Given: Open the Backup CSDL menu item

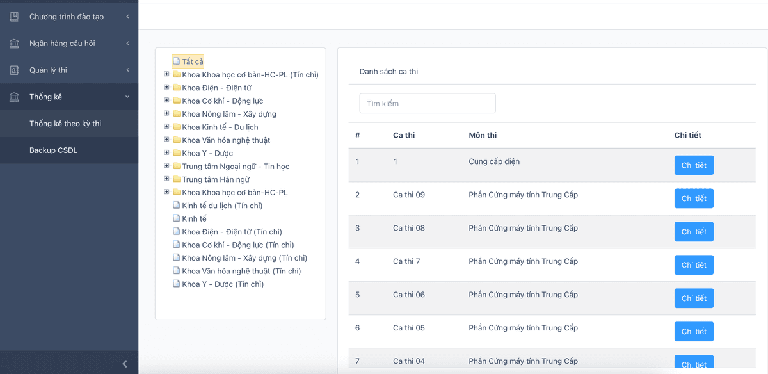Looking at the screenshot, I should point(53,150).
